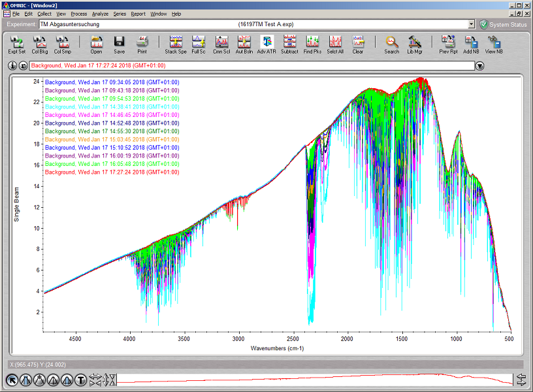This screenshot has width=533, height=392.
Task: Select the cyan 14:38:41 Background spectrum label
Action: 112,106
